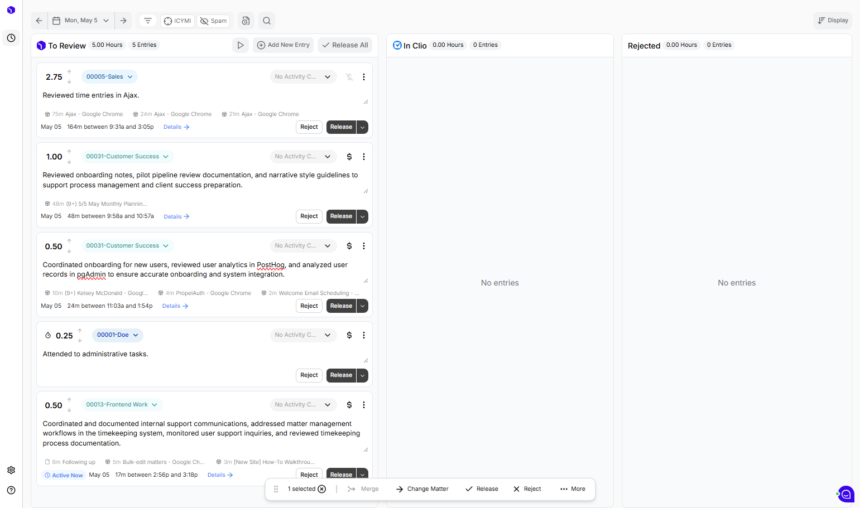Screen dimensions: 860x508
Task: Open the 00013-Frontend Work matter dropdown
Action: (x=122, y=405)
